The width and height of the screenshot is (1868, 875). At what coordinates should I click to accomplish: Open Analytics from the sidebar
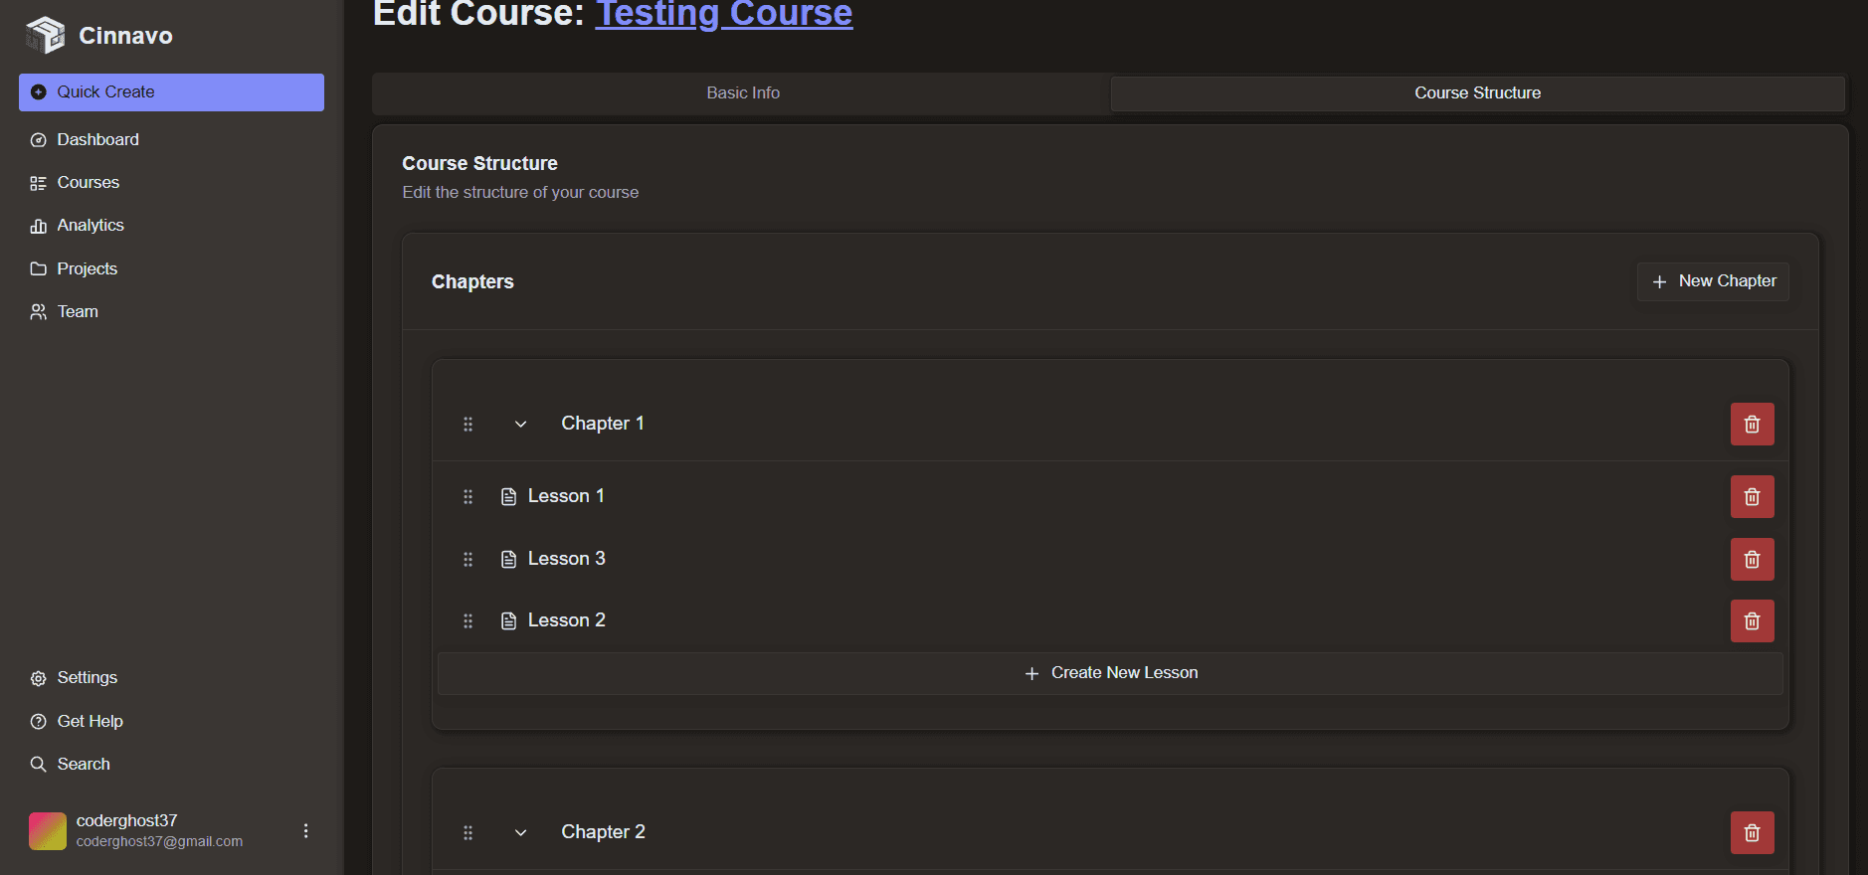[x=91, y=226]
